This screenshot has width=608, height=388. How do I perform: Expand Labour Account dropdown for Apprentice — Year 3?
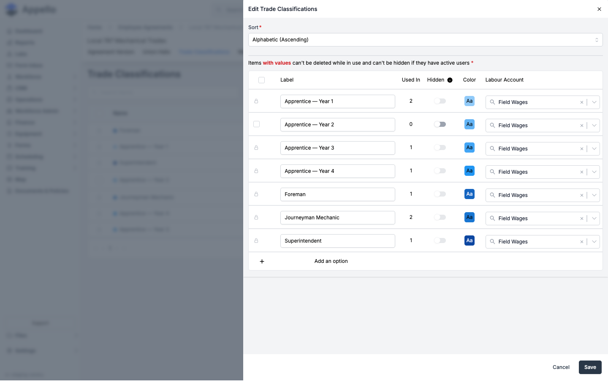(594, 149)
